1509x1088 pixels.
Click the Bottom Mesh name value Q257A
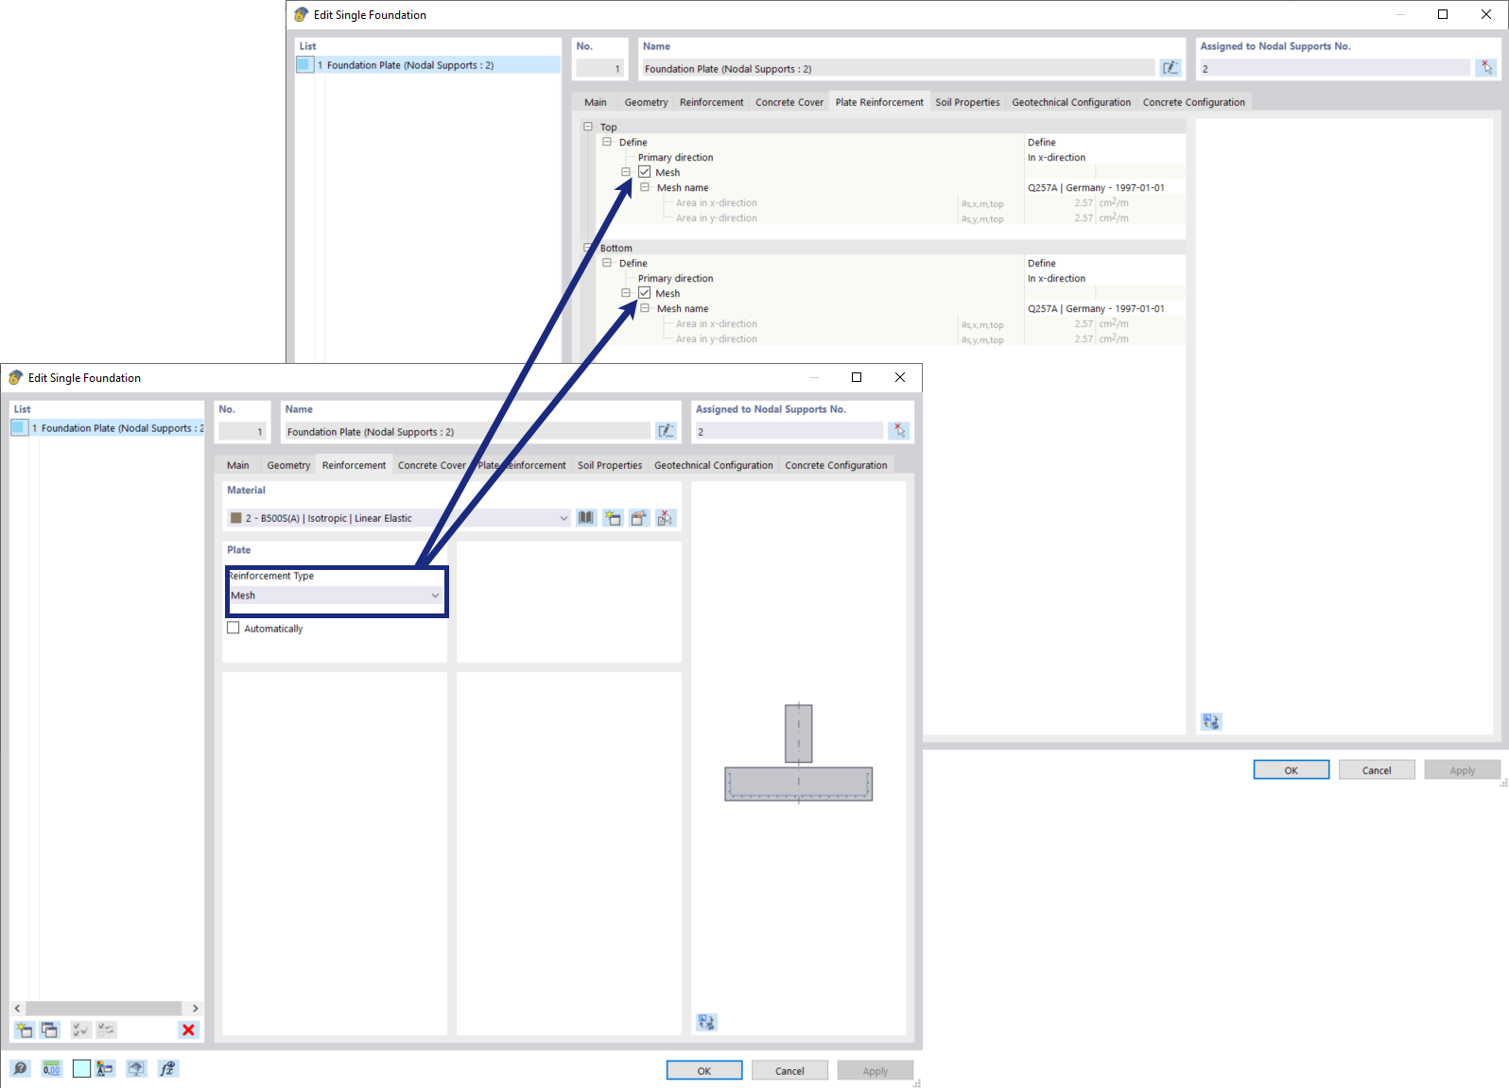point(1096,308)
